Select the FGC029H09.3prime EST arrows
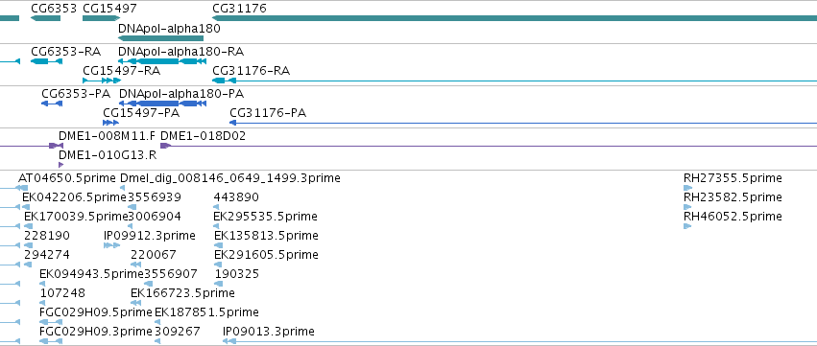Viewport: 817px width, 346px height. pyautogui.click(x=51, y=341)
